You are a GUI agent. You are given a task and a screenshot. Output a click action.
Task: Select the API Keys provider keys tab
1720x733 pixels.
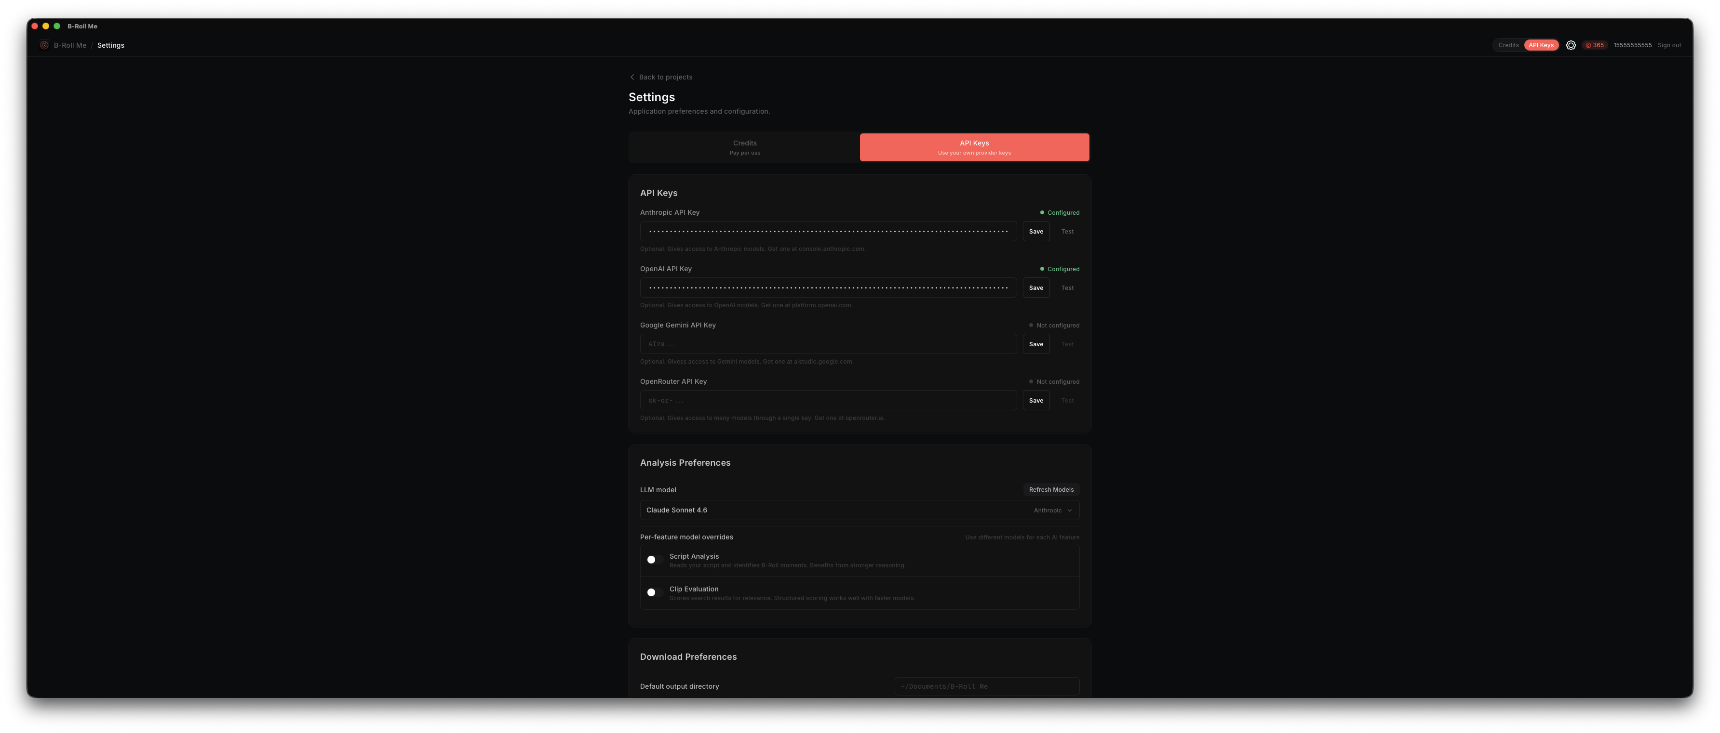point(974,147)
